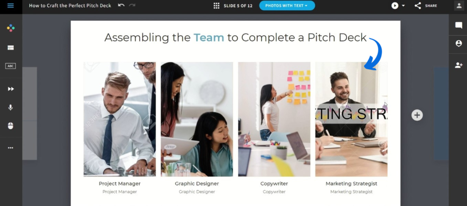Expand the Photos With Text layout dropdown
467x206 pixels.
click(x=287, y=6)
